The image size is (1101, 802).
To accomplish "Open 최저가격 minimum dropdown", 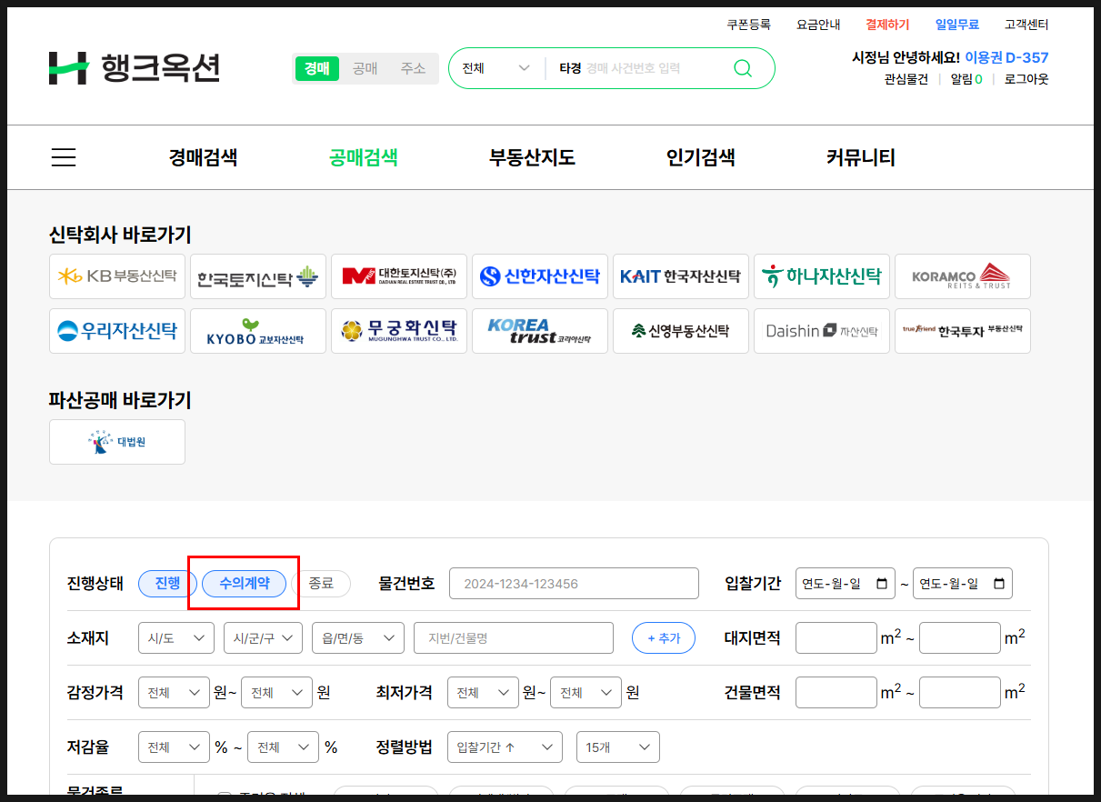I will (483, 693).
